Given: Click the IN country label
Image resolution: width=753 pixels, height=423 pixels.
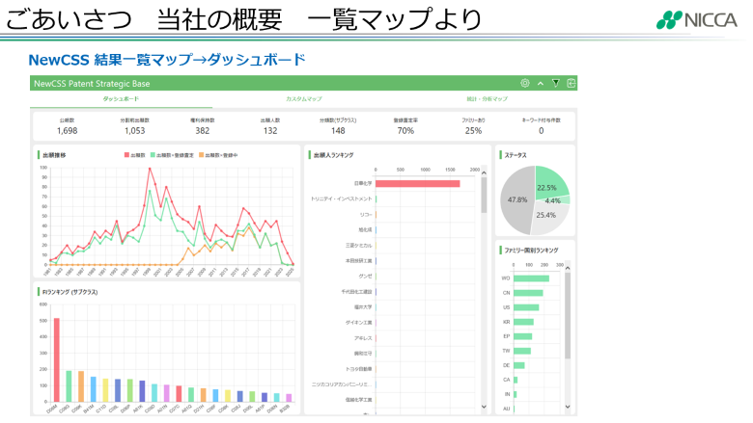Looking at the screenshot, I should coord(507,394).
